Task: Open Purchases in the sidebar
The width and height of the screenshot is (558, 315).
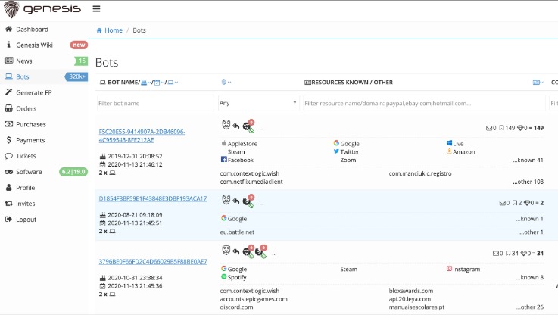Action: pyautogui.click(x=31, y=124)
